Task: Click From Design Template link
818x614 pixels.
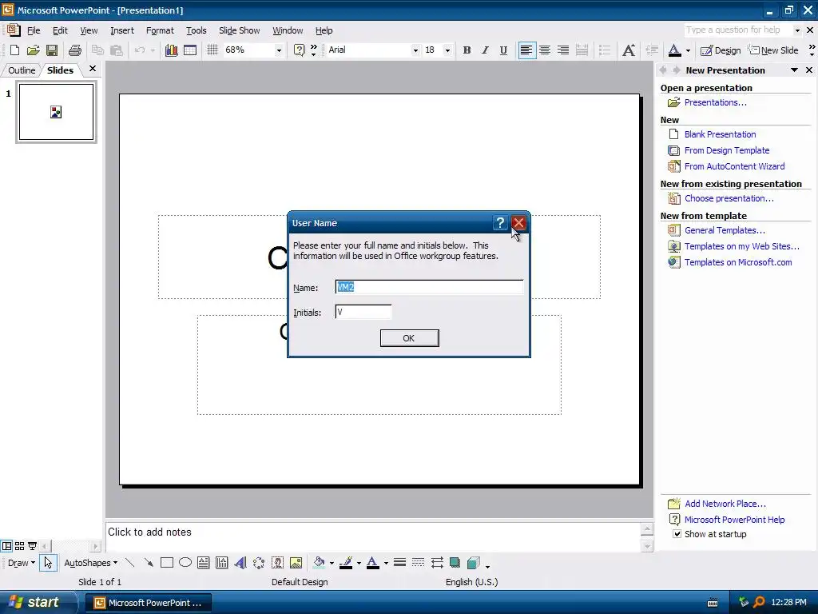Action: click(x=727, y=150)
